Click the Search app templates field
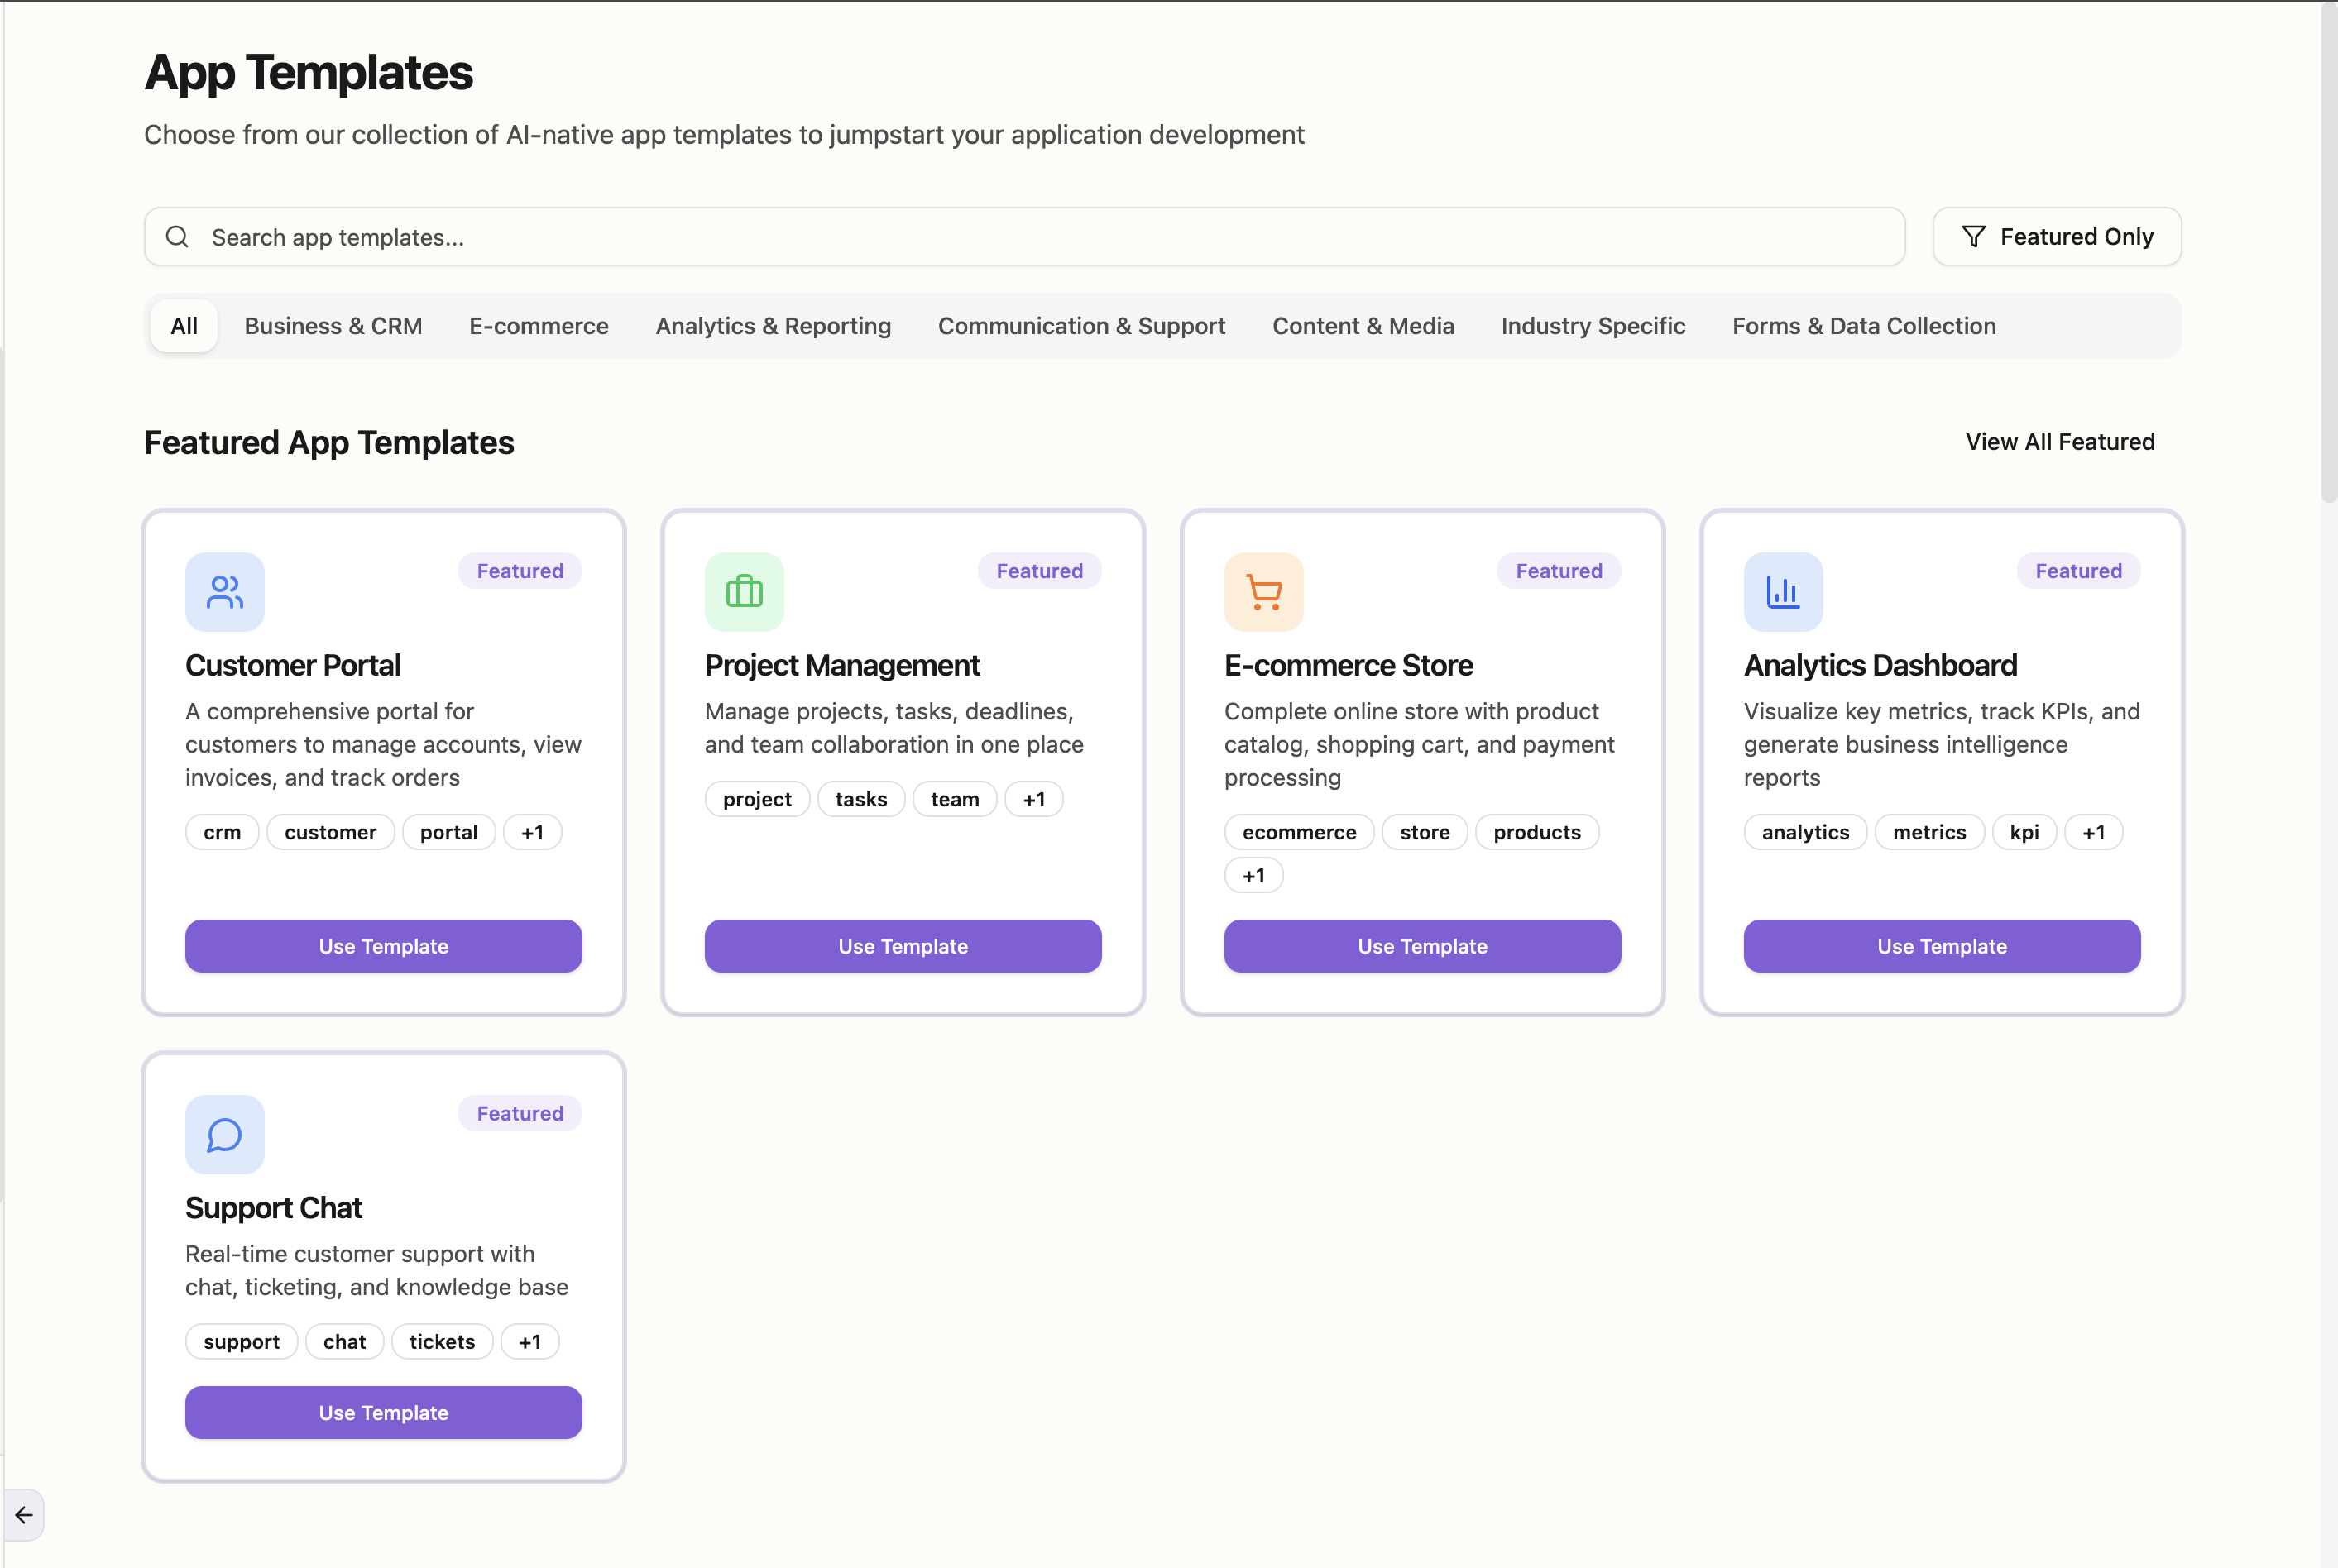This screenshot has width=2338, height=1568. click(x=1041, y=237)
